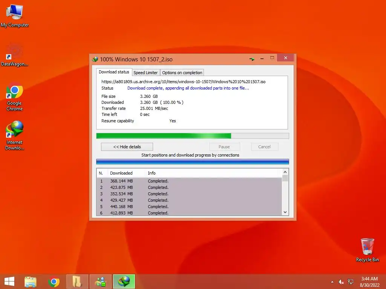Open the taskbar clock showing 3:44 AM
Image resolution: width=386 pixels, height=289 pixels.
click(369, 282)
